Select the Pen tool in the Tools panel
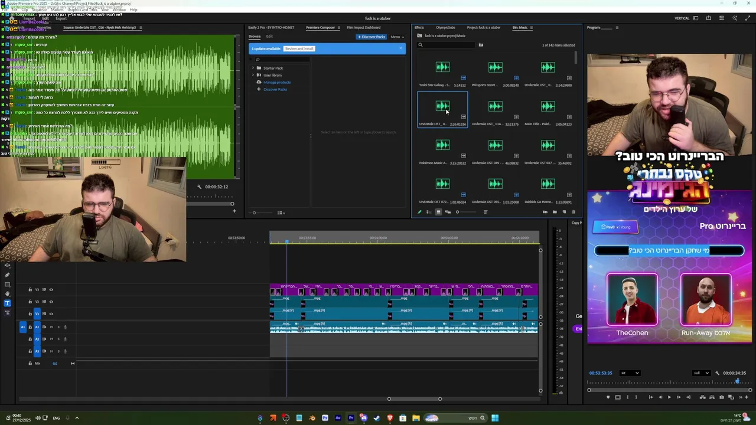 pos(7,275)
